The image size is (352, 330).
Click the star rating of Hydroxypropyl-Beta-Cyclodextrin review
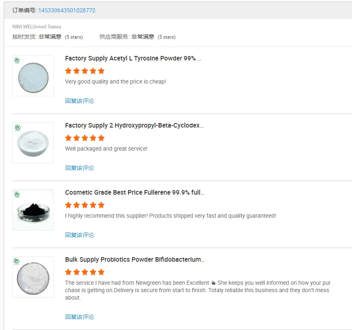(85, 138)
